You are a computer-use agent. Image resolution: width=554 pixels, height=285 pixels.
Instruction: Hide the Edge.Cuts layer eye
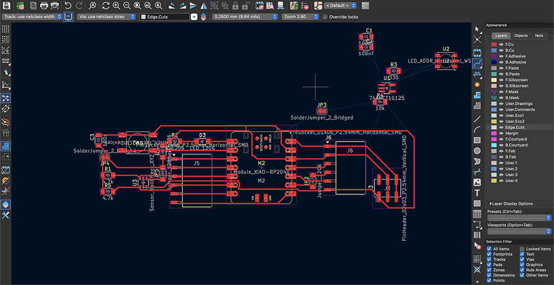(501, 127)
